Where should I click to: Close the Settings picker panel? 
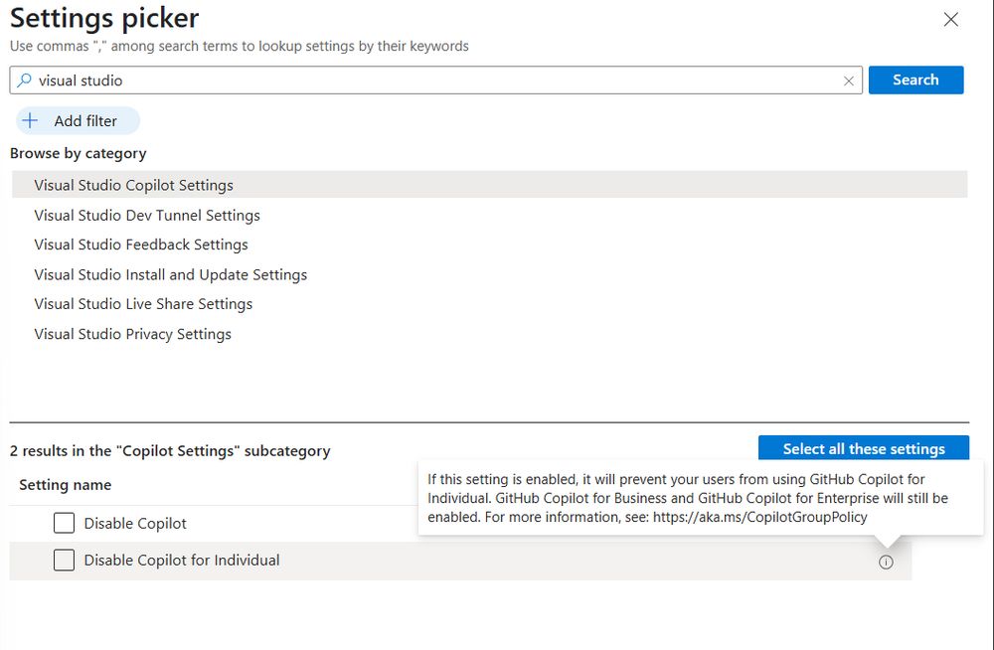pos(950,20)
